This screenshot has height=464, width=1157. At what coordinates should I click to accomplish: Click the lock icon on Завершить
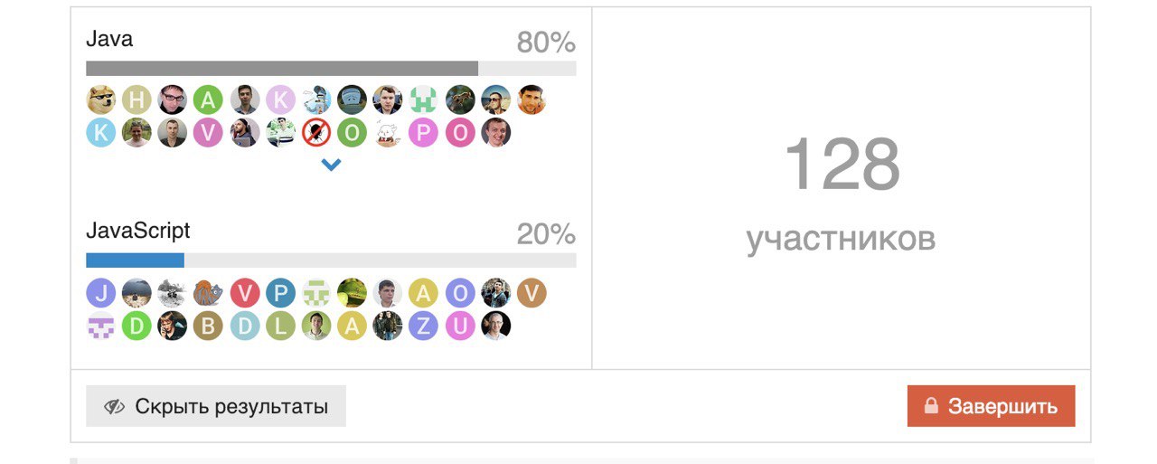pos(931,406)
